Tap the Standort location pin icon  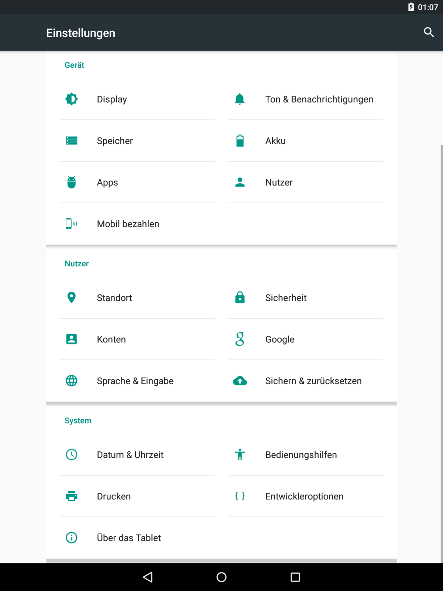tap(72, 297)
